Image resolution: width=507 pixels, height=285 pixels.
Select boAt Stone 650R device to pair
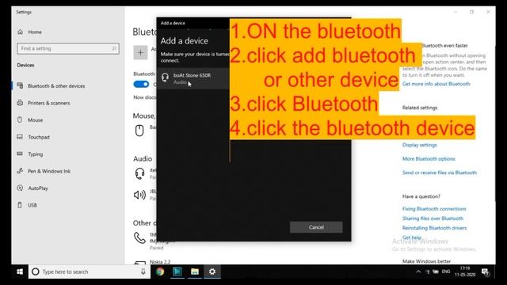tap(193, 78)
